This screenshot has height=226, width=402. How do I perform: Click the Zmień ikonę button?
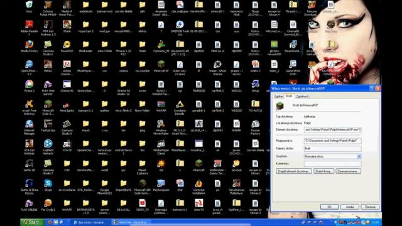324,171
